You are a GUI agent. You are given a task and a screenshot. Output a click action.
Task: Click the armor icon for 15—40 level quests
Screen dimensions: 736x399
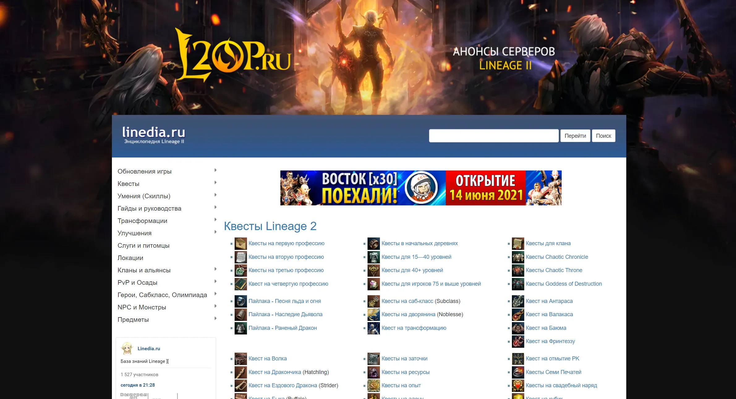coord(373,257)
